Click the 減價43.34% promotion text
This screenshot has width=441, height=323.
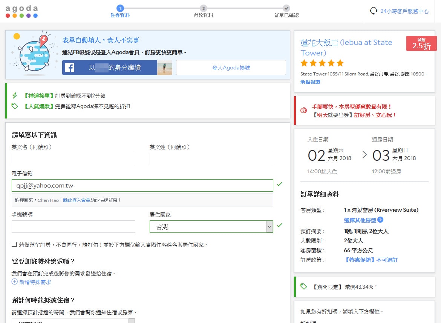[x=361, y=287]
